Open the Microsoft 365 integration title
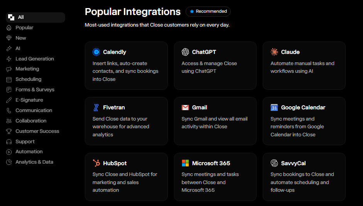 coord(211,163)
